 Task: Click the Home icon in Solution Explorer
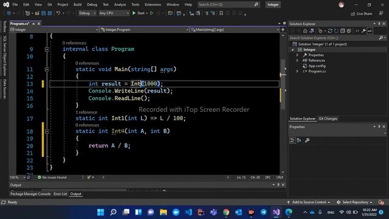305,31
